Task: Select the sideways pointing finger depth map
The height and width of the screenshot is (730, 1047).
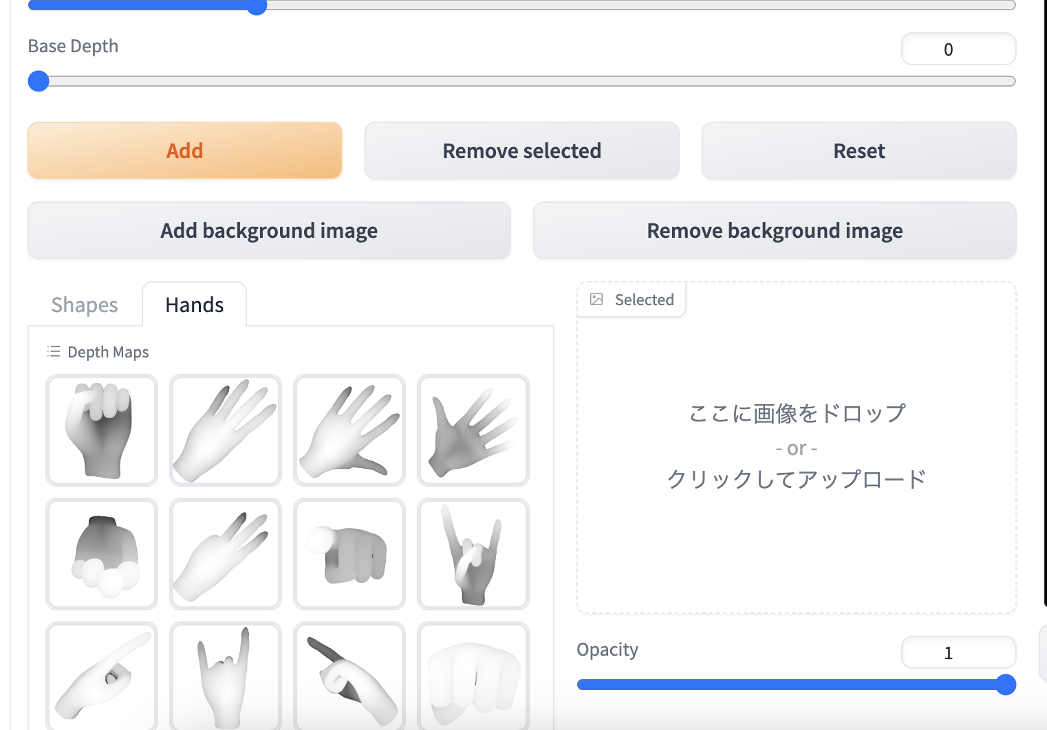Action: coord(102,676)
